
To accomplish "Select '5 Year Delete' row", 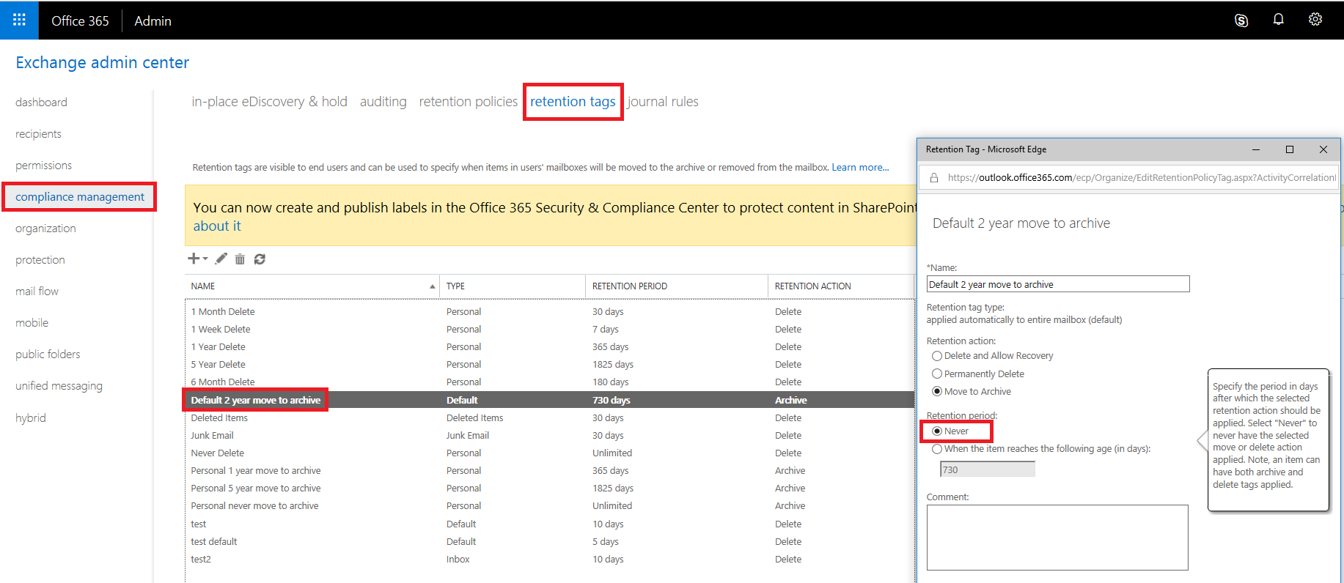I will [550, 365].
